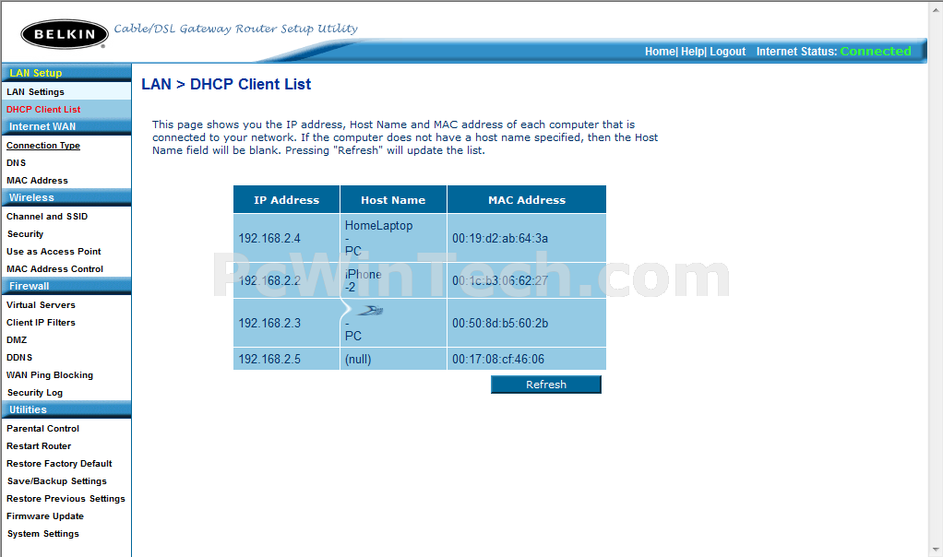Open the DMZ page
Image resolution: width=943 pixels, height=557 pixels.
(17, 339)
